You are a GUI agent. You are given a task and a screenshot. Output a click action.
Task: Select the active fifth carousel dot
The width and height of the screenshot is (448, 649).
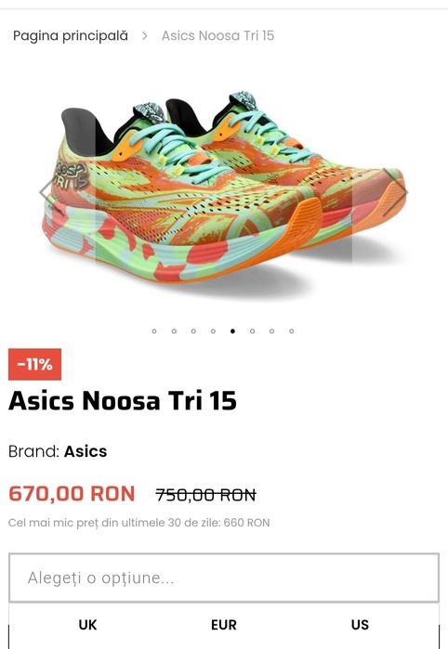pyautogui.click(x=233, y=331)
